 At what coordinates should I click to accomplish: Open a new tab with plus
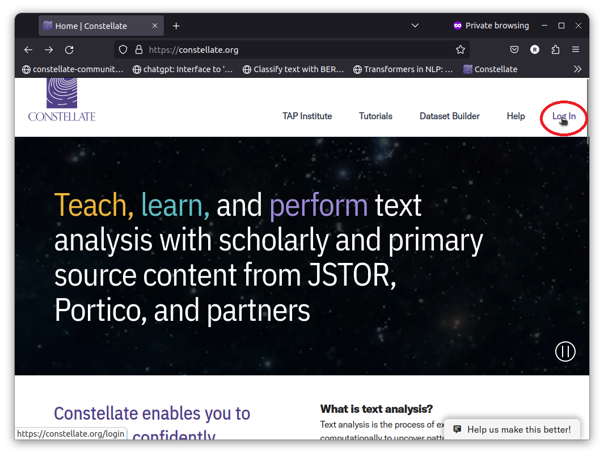pyautogui.click(x=176, y=26)
